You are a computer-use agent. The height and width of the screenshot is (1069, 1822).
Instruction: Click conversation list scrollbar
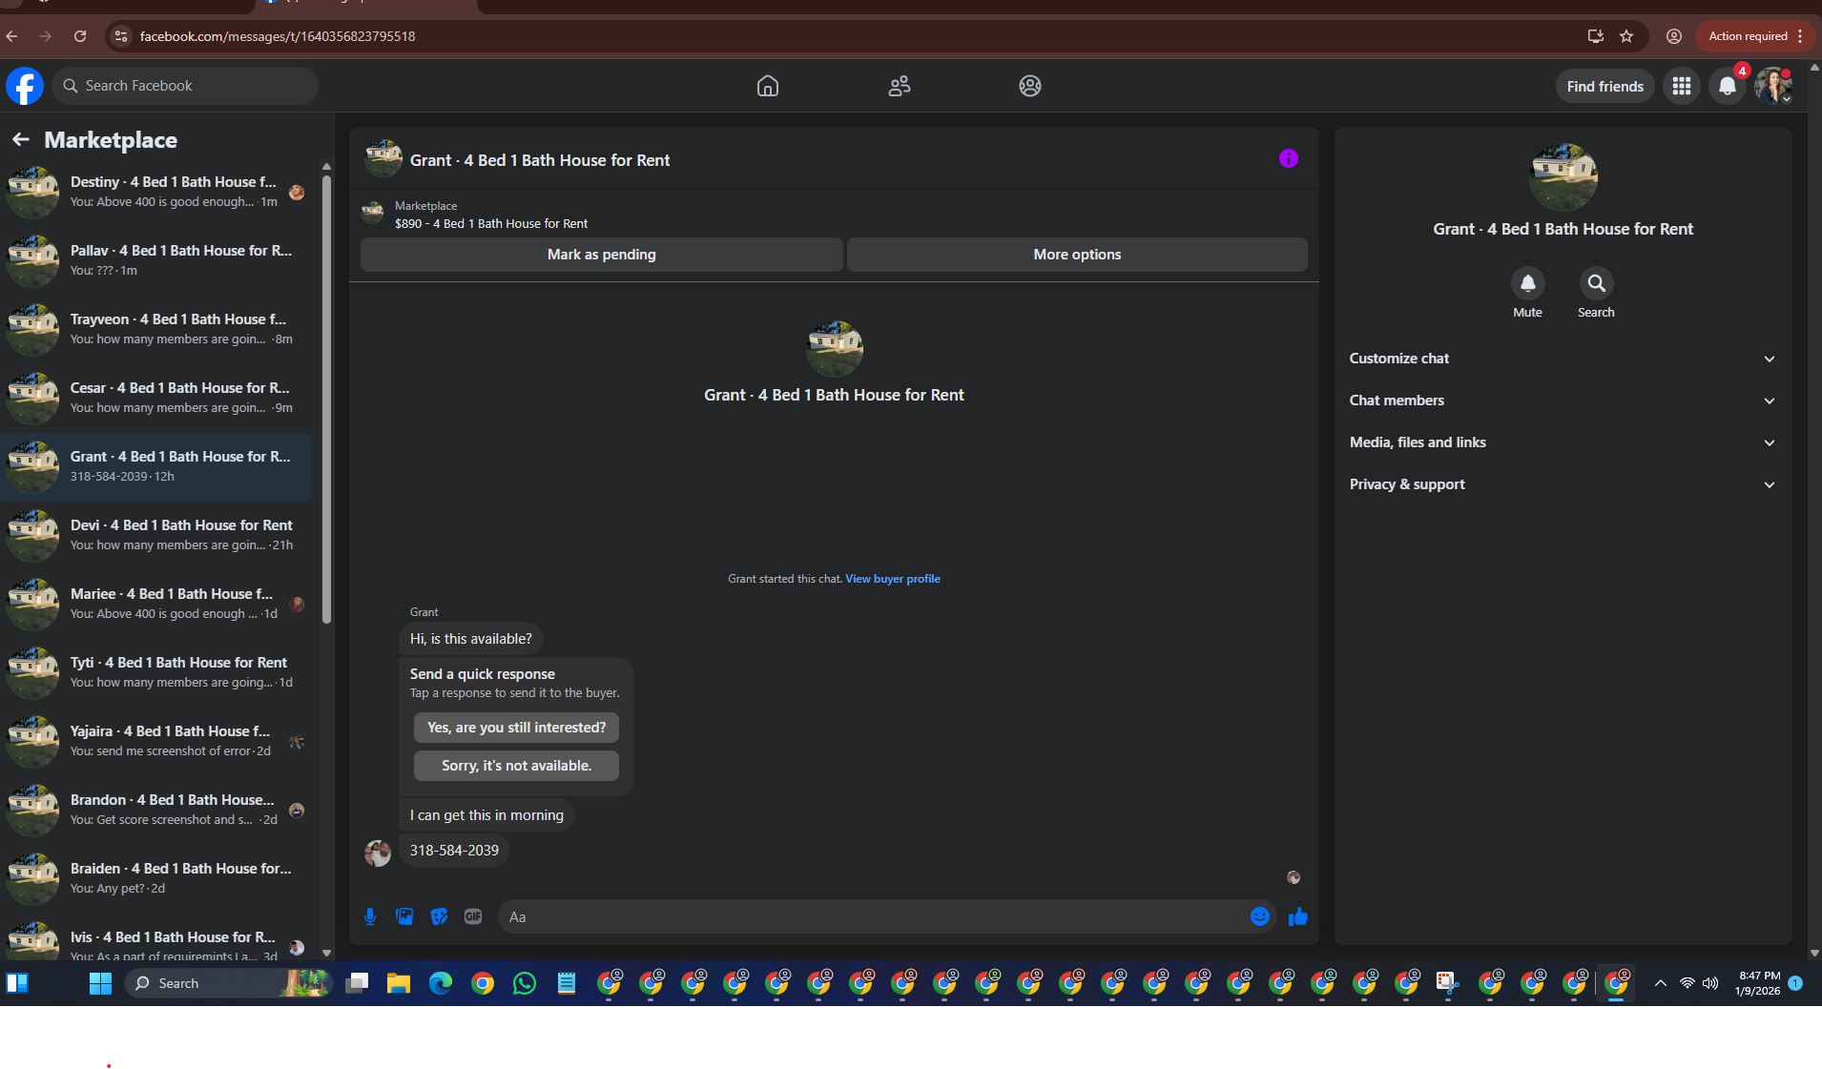tap(327, 401)
